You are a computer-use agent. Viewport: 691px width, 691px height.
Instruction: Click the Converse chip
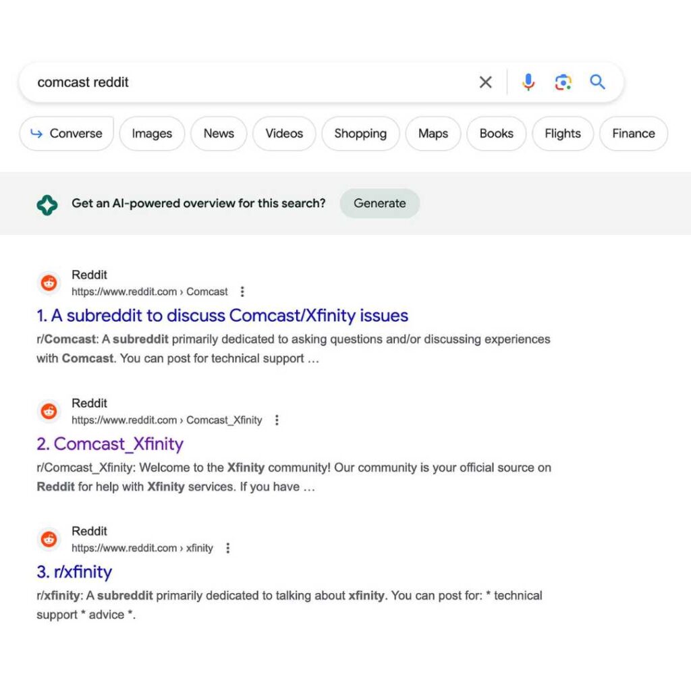[66, 134]
